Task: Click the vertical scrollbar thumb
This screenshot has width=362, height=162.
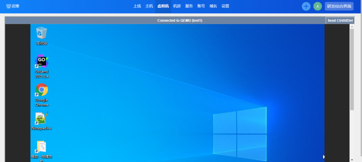Action: (352, 69)
